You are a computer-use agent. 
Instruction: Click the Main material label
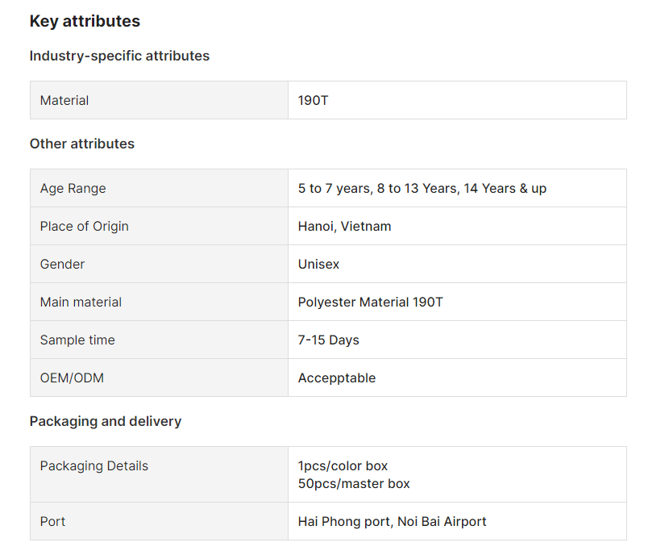coord(81,303)
